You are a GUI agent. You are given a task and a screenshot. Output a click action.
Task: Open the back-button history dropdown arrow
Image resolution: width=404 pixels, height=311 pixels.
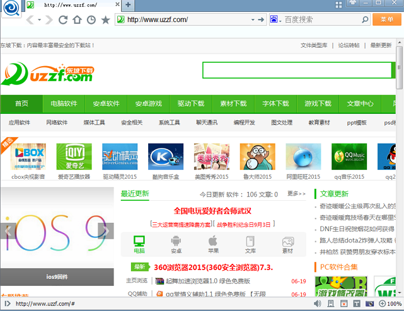(x=40, y=20)
